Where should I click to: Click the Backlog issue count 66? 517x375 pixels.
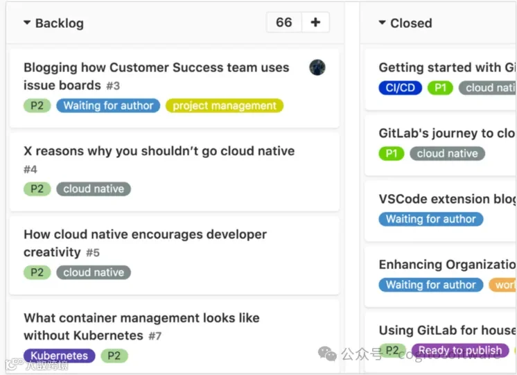(x=284, y=22)
